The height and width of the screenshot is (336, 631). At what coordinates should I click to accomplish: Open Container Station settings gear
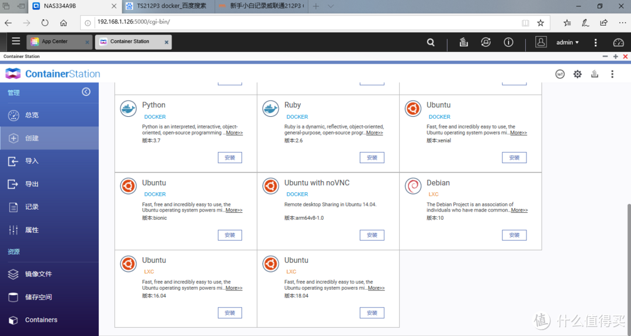coord(577,74)
